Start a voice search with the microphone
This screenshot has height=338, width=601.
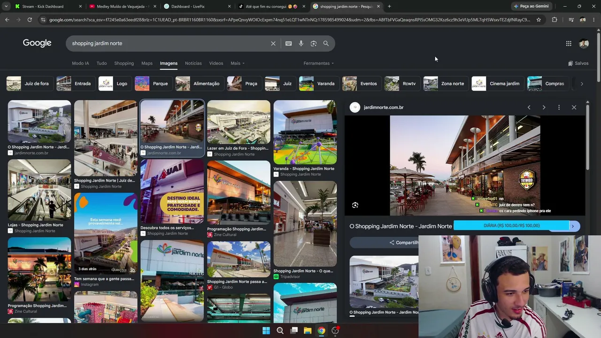click(301, 43)
